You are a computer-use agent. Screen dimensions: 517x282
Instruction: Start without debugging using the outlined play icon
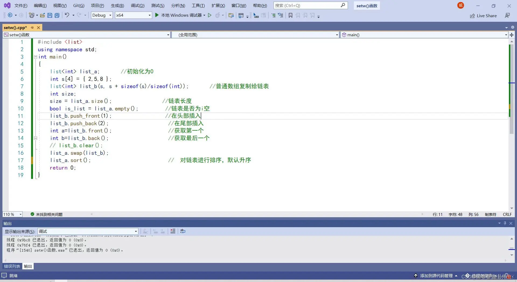[209, 15]
